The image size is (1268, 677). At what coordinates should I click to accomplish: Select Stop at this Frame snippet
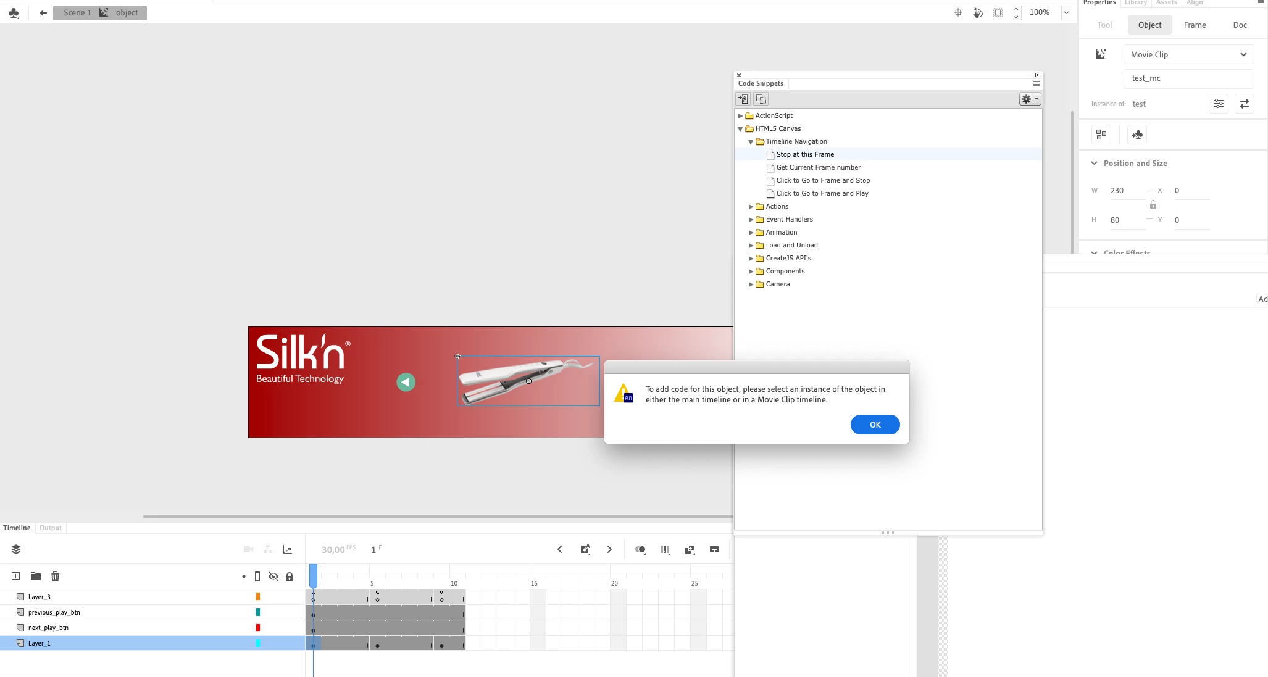(805, 154)
